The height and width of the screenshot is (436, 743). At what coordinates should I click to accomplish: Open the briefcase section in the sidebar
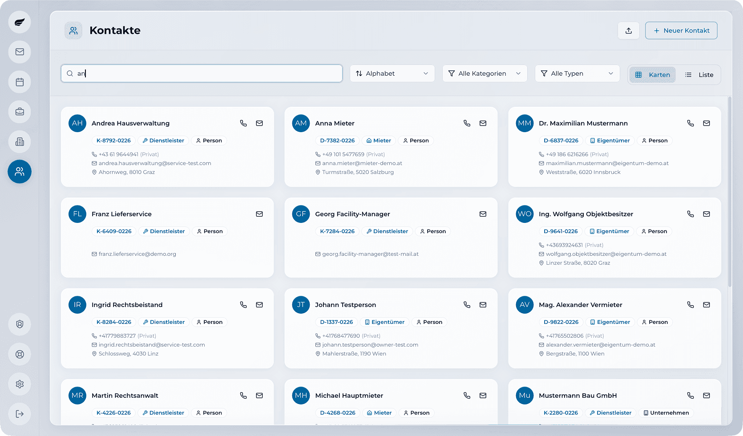point(20,112)
